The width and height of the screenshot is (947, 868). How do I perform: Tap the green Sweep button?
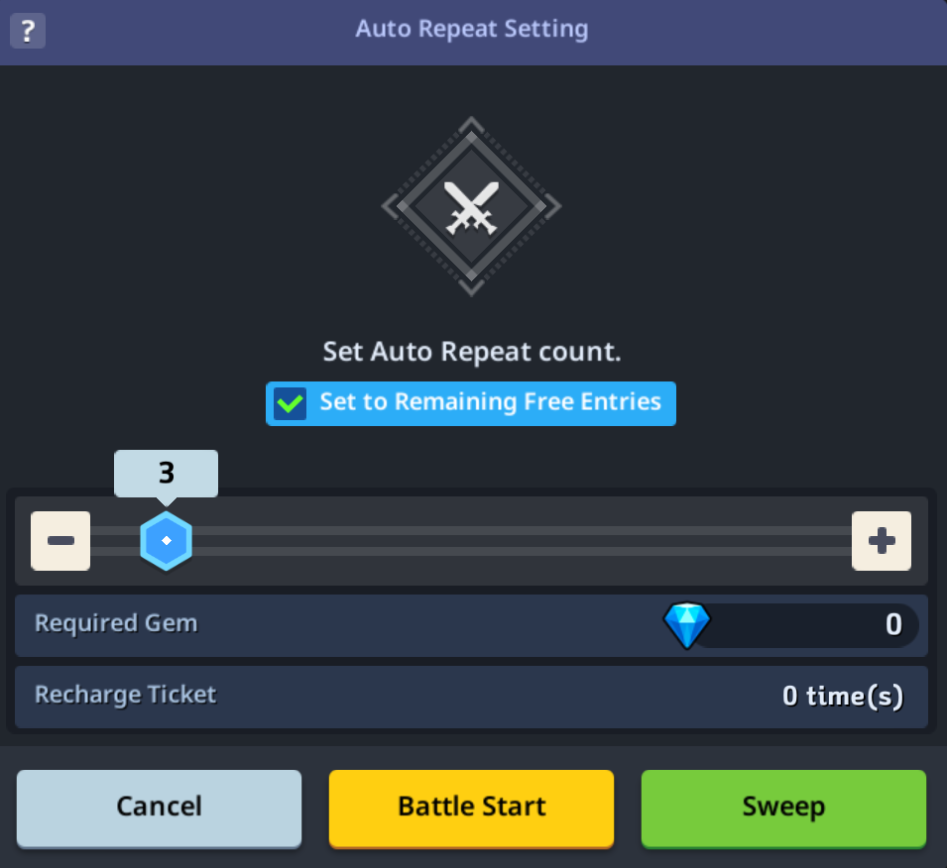pos(783,809)
